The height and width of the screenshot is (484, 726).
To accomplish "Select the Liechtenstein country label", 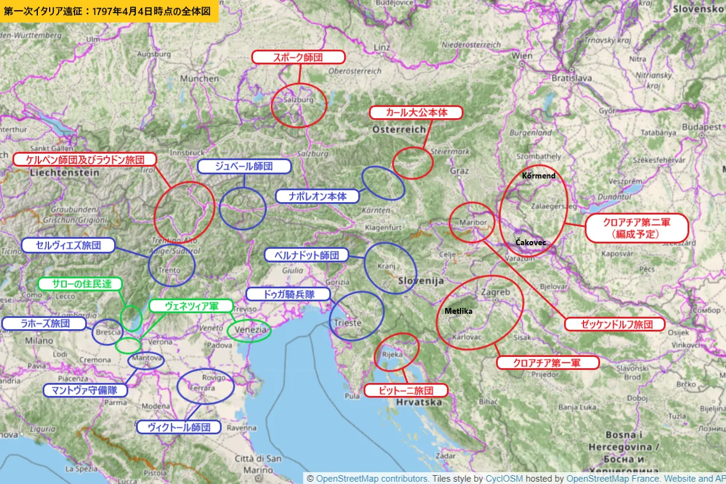I will point(65,173).
